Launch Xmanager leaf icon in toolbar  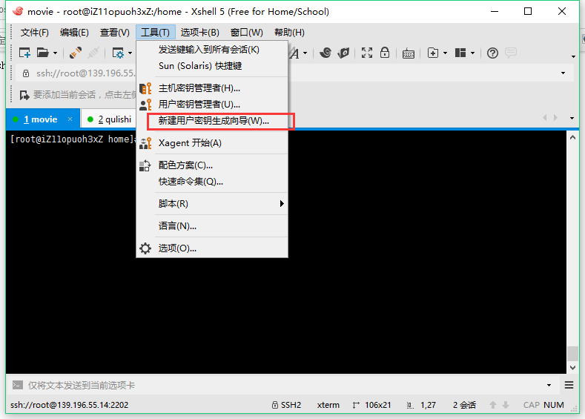click(x=343, y=53)
